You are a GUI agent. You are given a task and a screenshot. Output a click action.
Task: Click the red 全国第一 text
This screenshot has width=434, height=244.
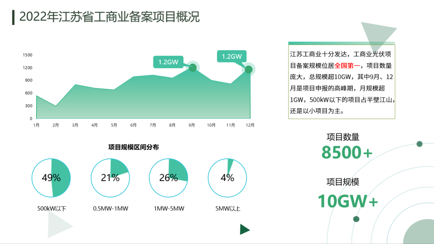pyautogui.click(x=347, y=65)
